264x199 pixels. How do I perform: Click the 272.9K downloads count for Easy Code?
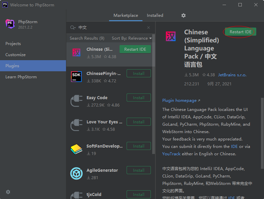coord(96,105)
